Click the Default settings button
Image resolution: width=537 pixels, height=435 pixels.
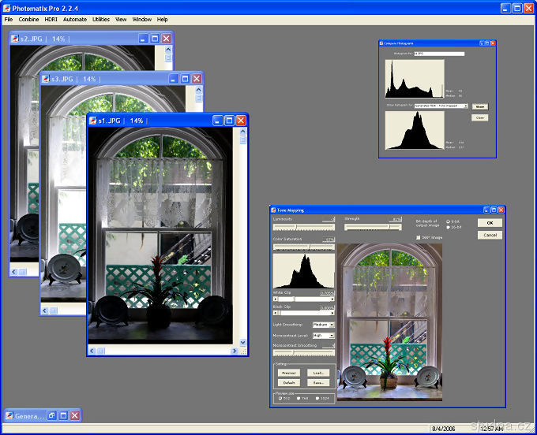289,382
